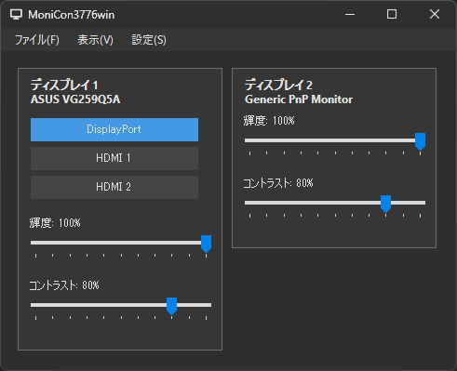Screen dimensions: 457x371
Task: Click the MoniCon monitor icon in title bar
Action: coord(16,14)
